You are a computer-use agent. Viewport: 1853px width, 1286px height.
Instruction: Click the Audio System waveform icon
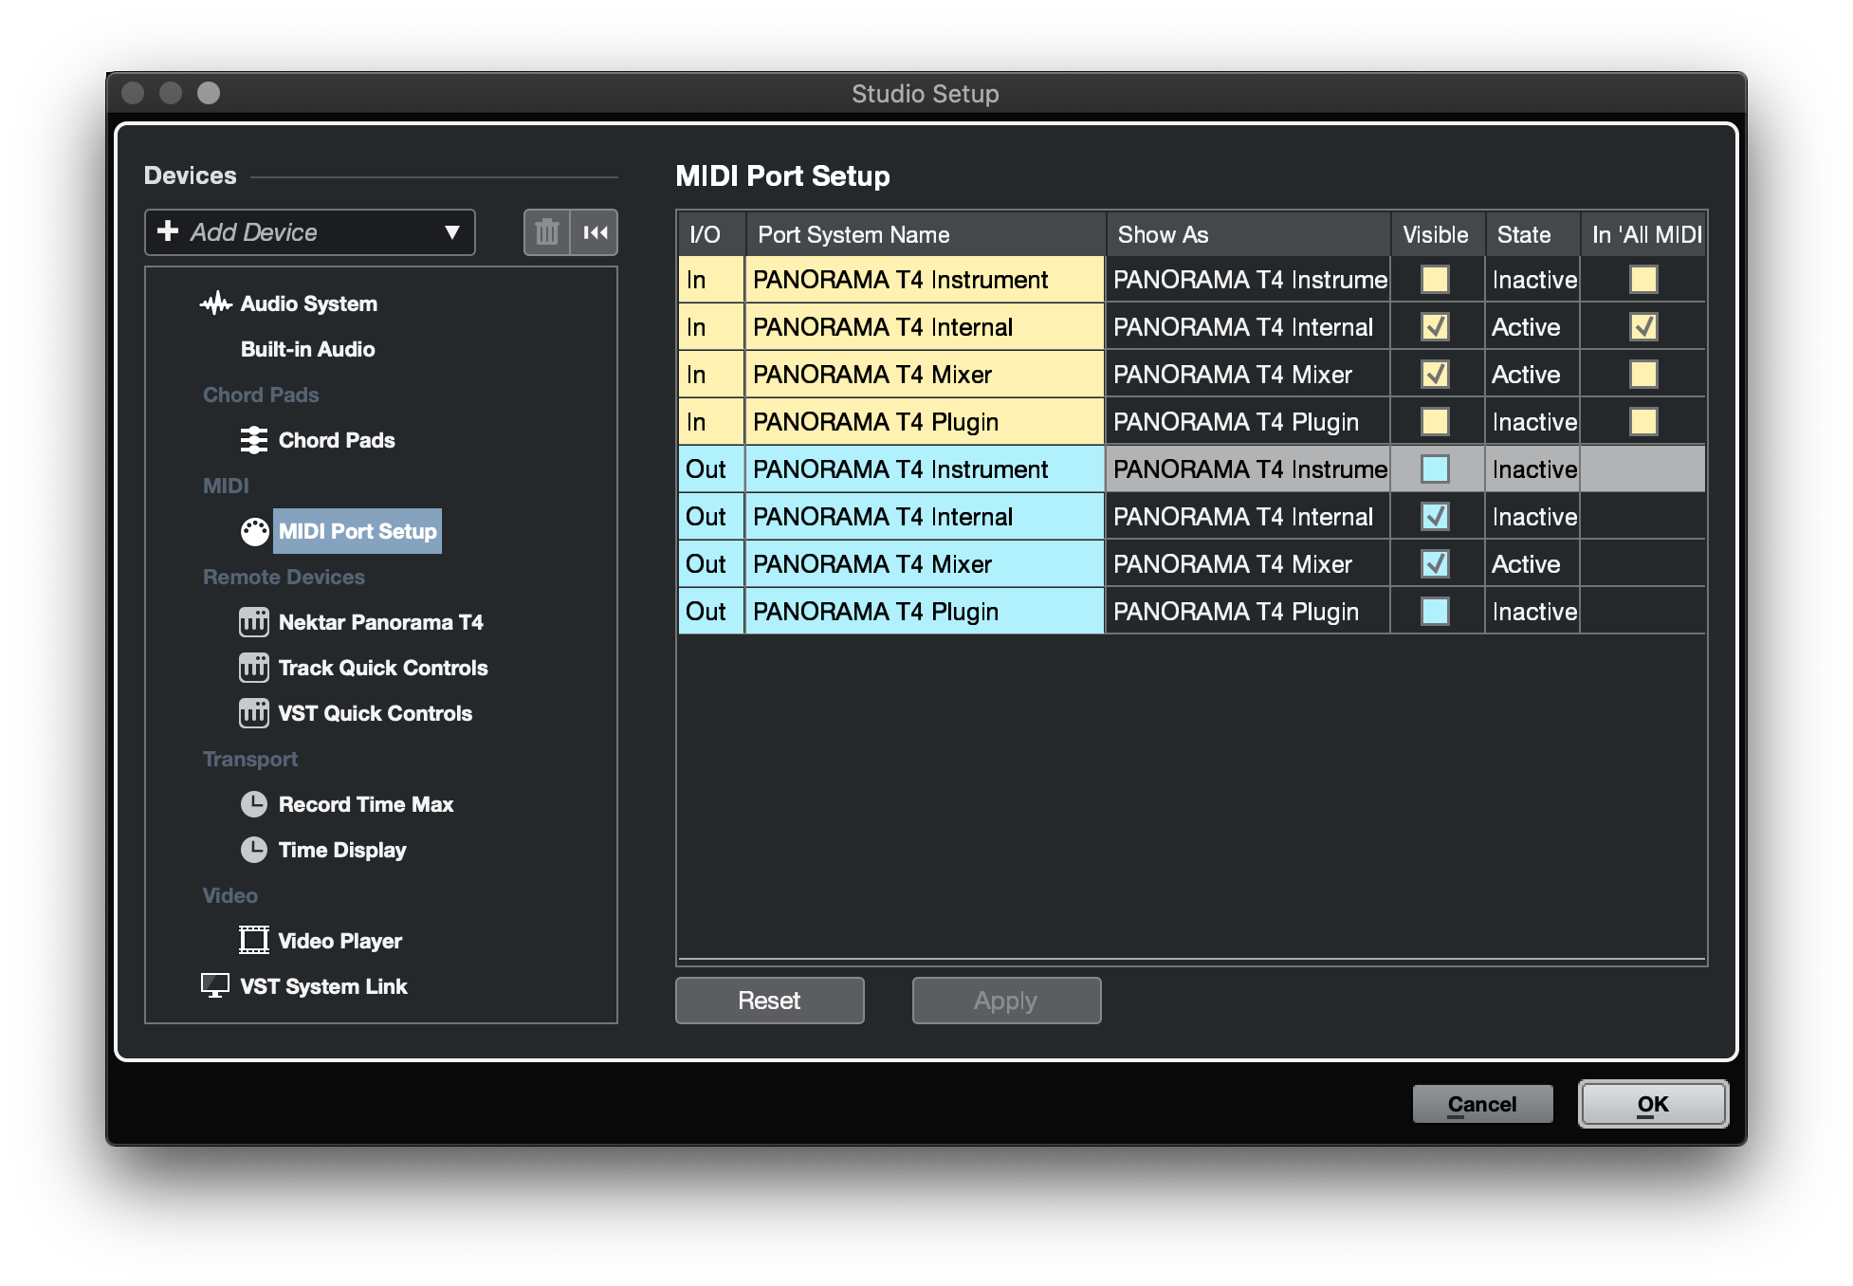point(216,303)
